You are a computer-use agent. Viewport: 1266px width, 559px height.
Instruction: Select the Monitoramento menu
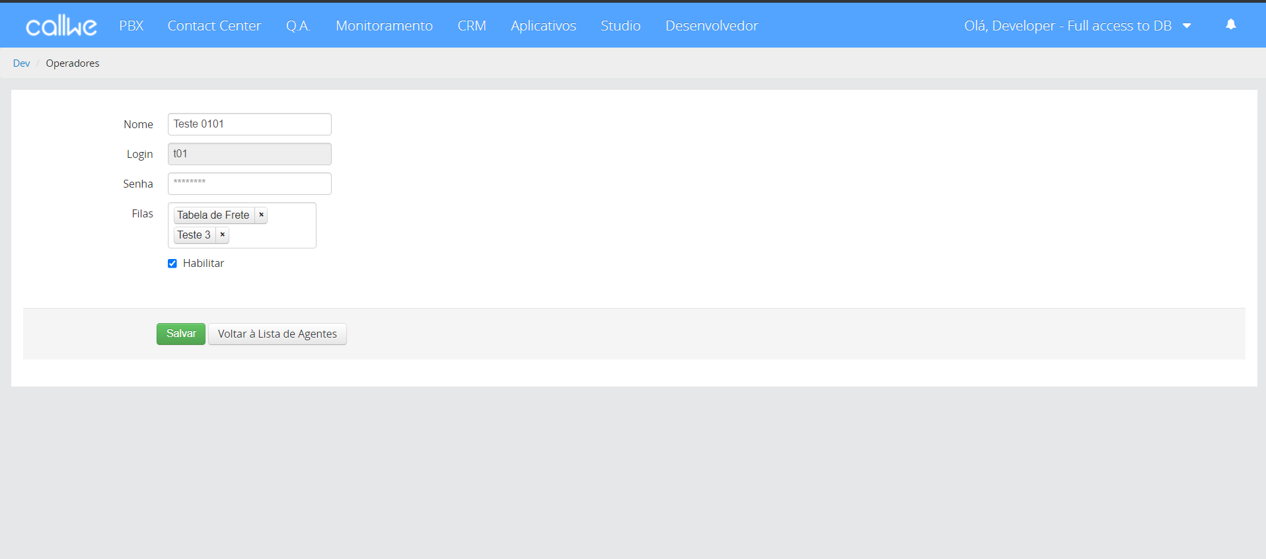coord(384,26)
